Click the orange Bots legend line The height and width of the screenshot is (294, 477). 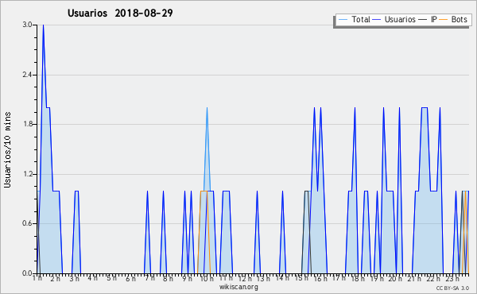point(444,20)
